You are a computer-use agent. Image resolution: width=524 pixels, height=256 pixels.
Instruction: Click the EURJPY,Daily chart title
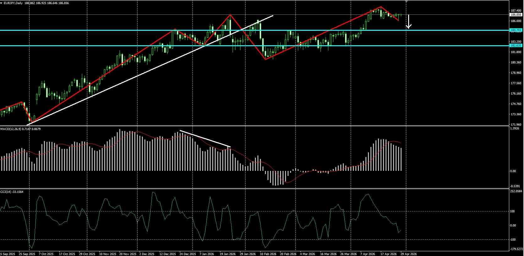pos(13,3)
